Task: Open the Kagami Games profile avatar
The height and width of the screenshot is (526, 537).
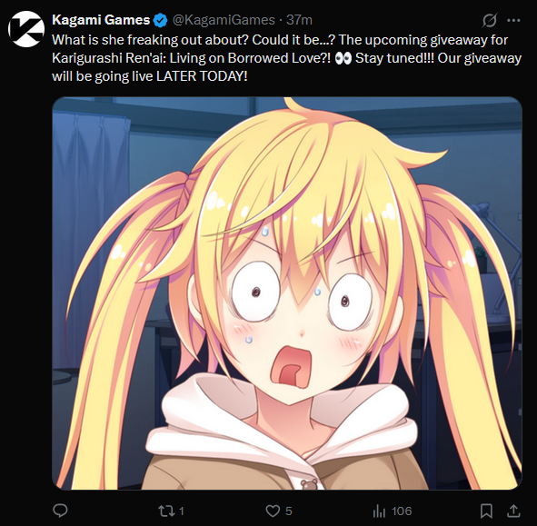Action: pos(26,29)
